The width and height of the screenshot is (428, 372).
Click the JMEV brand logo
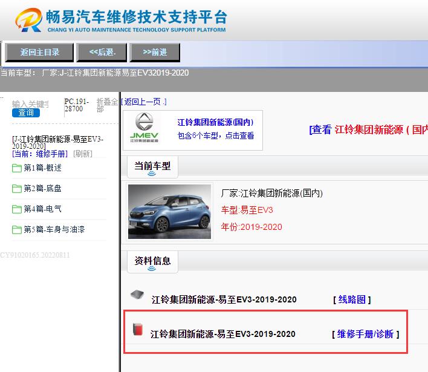click(x=144, y=127)
